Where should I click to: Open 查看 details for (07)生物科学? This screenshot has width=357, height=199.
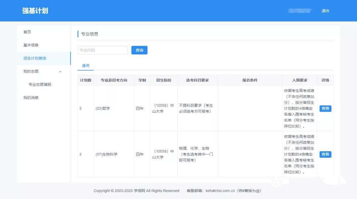tap(325, 154)
